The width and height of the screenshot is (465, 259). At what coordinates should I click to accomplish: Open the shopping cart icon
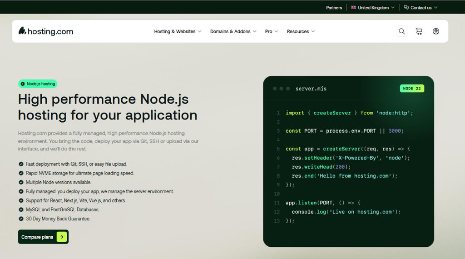[x=419, y=31]
